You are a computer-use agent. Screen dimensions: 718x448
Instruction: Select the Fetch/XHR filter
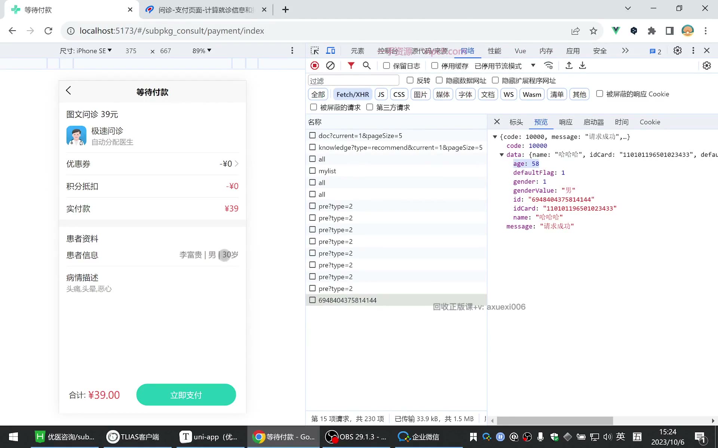click(x=352, y=94)
